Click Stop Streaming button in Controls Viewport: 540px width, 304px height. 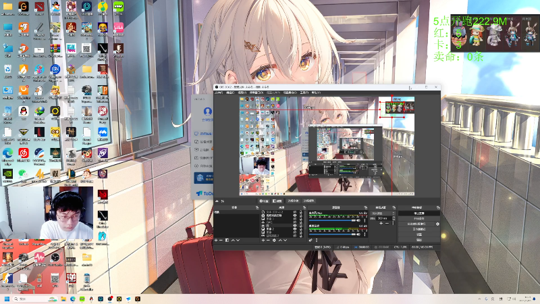[419, 213]
